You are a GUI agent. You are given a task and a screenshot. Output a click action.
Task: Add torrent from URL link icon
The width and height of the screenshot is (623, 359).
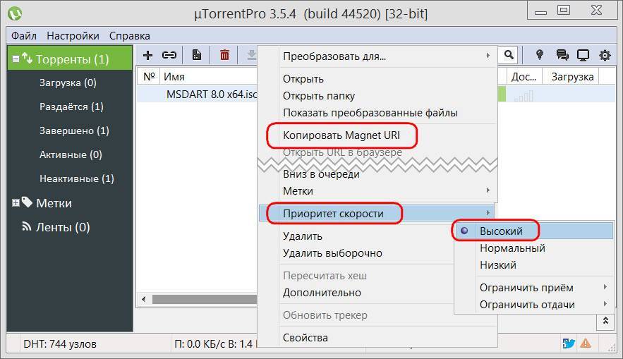tap(169, 55)
